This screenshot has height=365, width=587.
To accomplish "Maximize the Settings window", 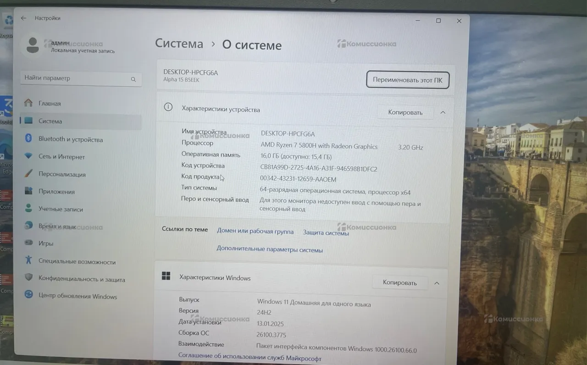I will pos(438,21).
